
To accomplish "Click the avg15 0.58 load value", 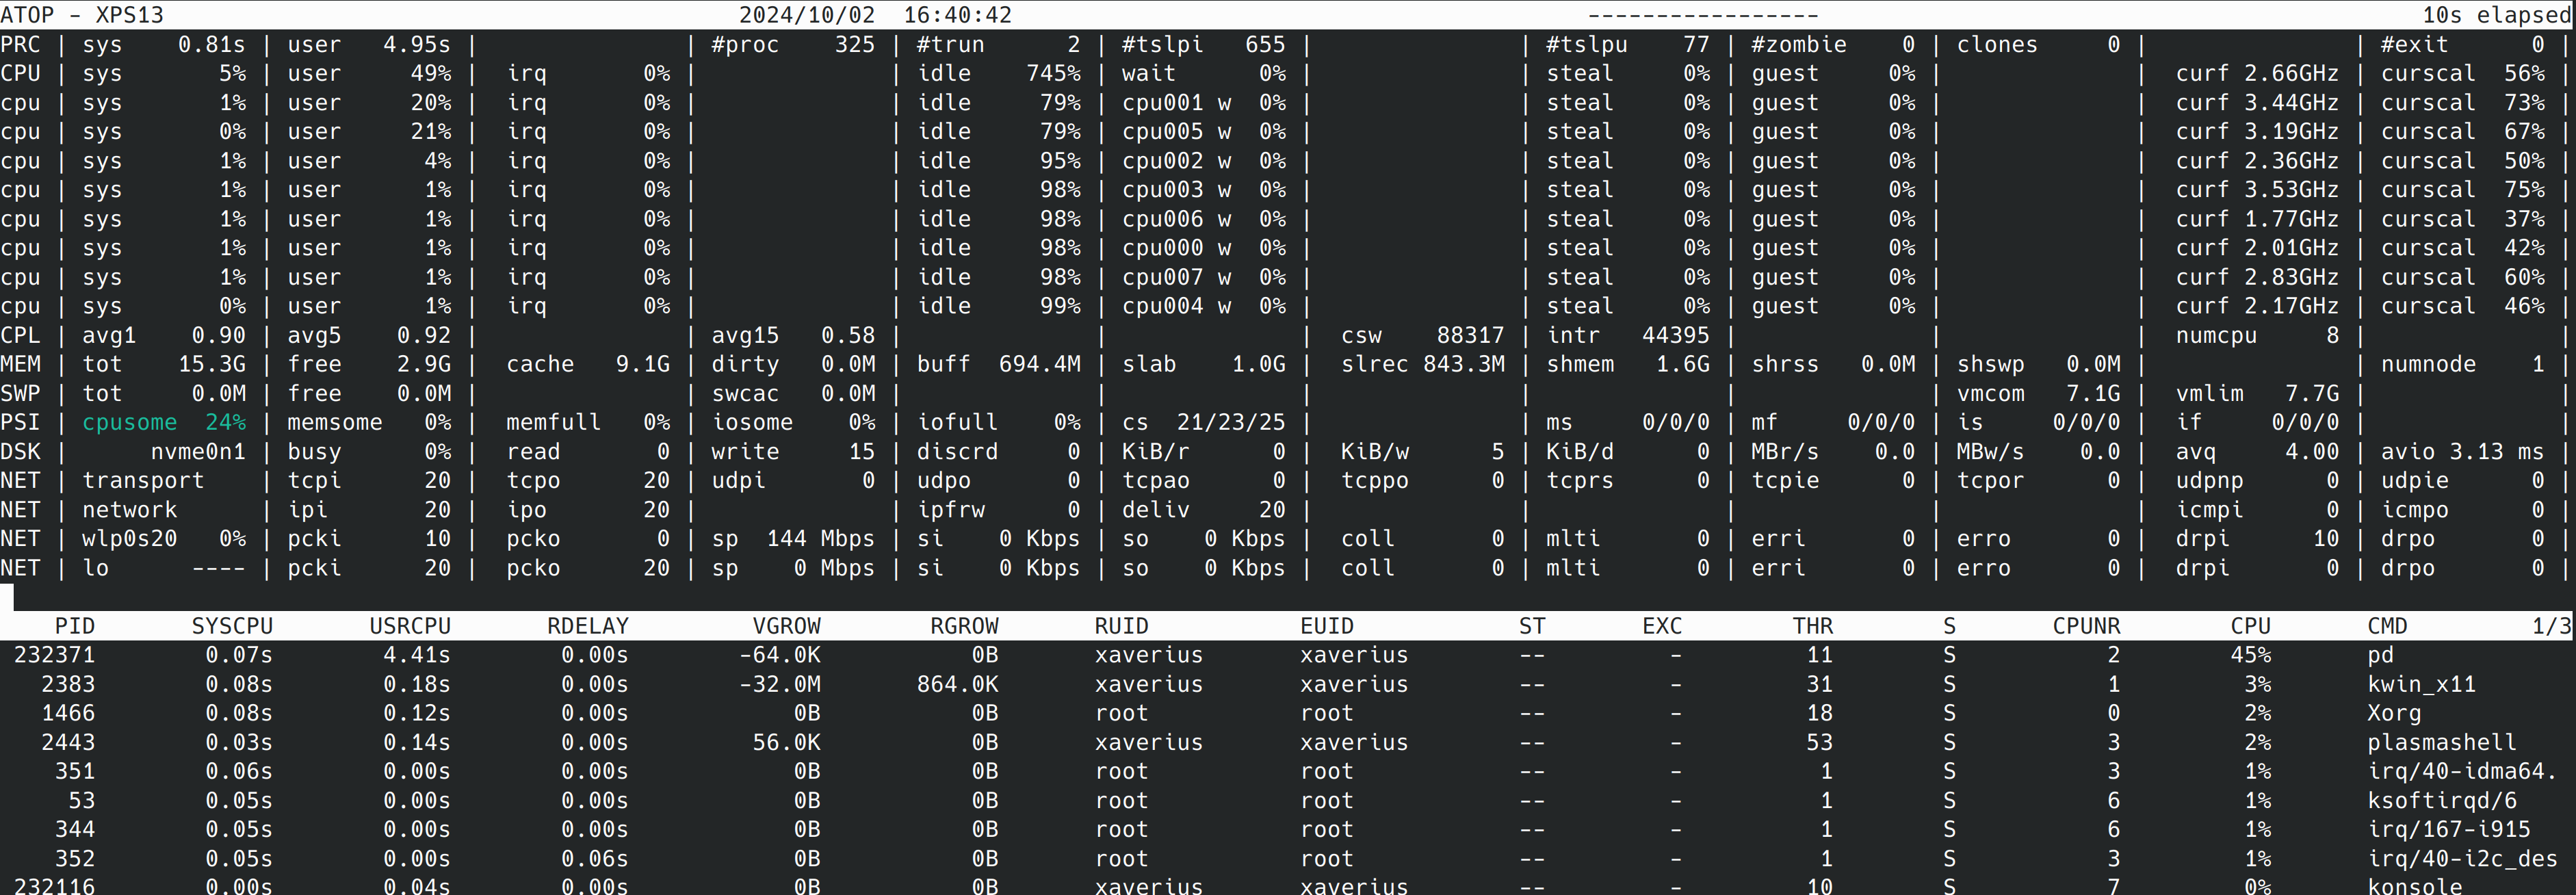I will tap(793, 336).
